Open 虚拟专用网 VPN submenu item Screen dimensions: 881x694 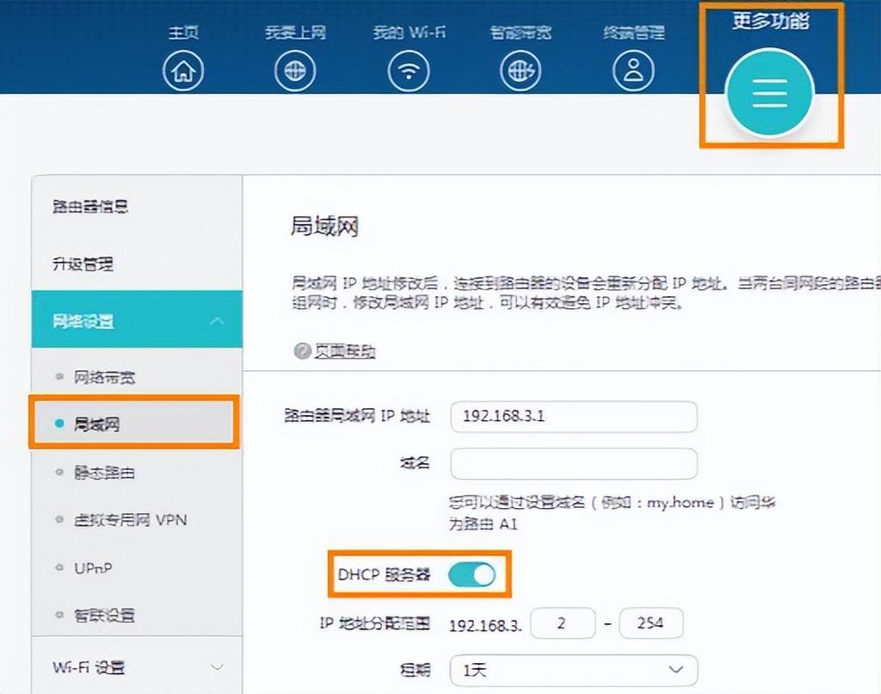click(x=131, y=520)
